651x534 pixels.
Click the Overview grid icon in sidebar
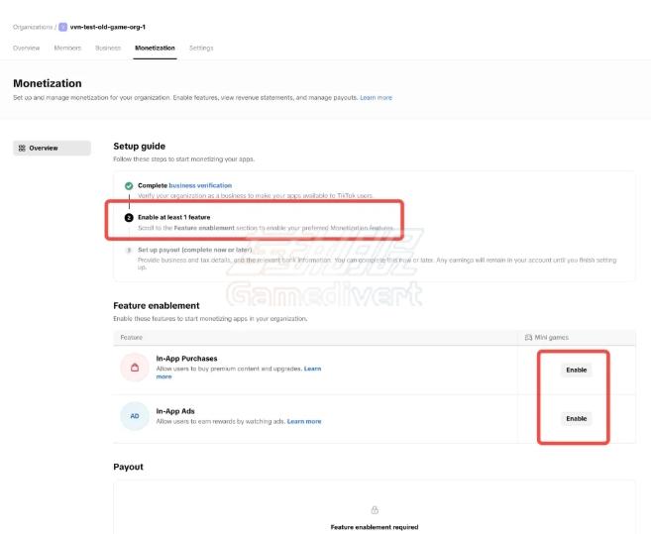tap(22, 149)
